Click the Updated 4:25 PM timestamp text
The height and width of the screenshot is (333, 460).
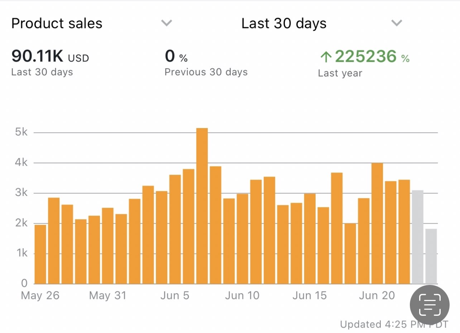click(x=393, y=324)
